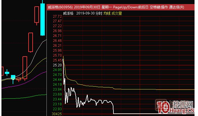Click the 通达信(R) text in title bar
The image size is (198, 116).
point(177,7)
